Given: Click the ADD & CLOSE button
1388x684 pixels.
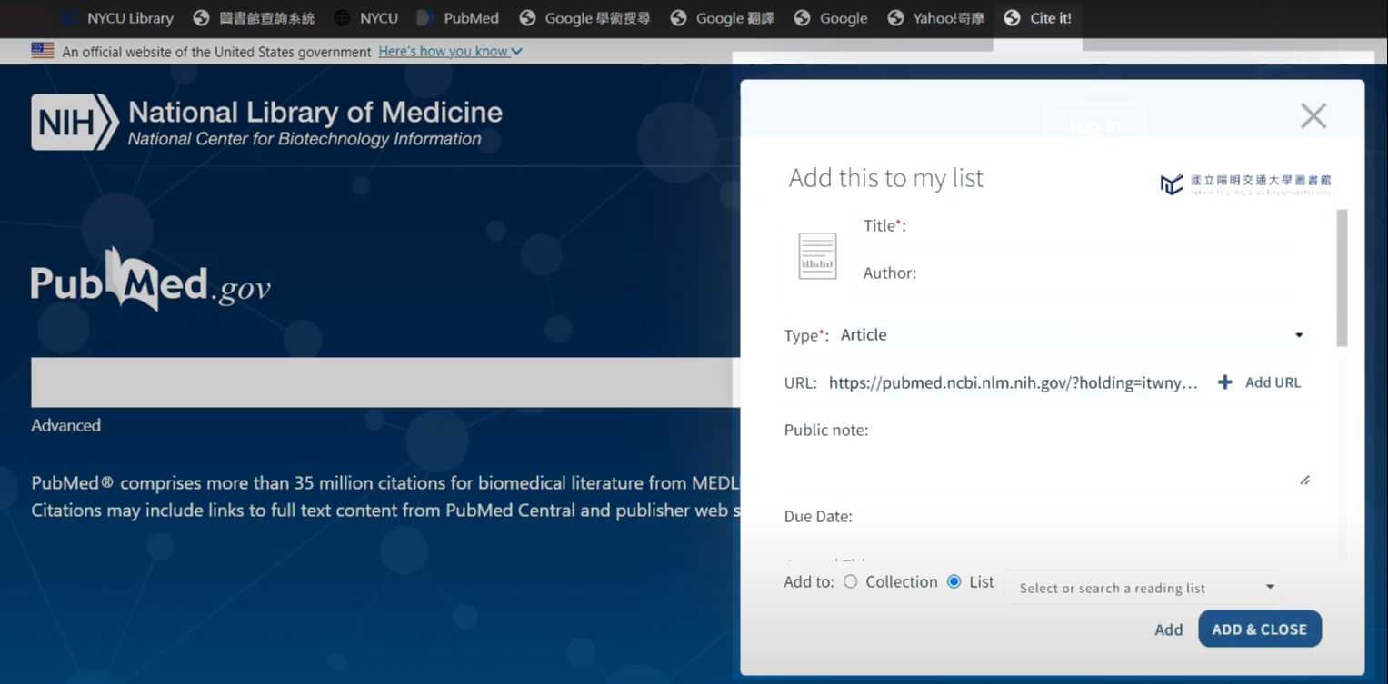Looking at the screenshot, I should coord(1259,629).
